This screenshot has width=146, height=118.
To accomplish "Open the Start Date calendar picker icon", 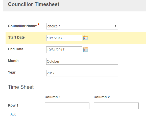I will click(86, 38).
